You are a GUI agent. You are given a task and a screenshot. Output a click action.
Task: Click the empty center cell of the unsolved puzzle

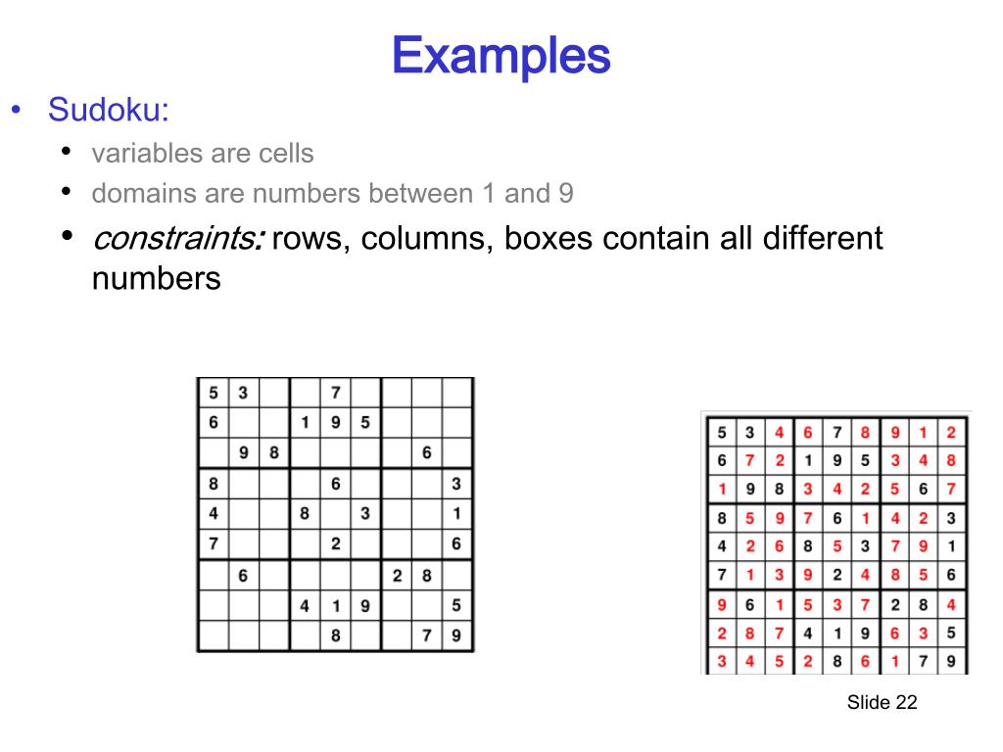(335, 513)
